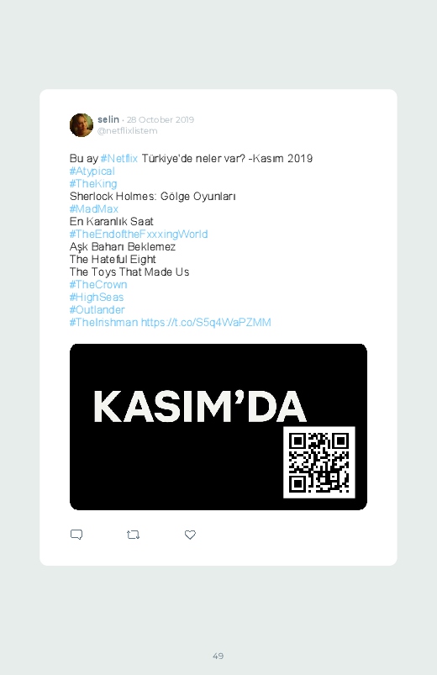Image resolution: width=437 pixels, height=675 pixels.
Task: Open the #TheCrown hashtag link
Action: pos(98,285)
